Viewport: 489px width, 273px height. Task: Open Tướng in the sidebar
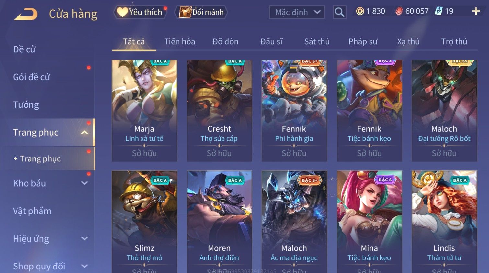[26, 105]
